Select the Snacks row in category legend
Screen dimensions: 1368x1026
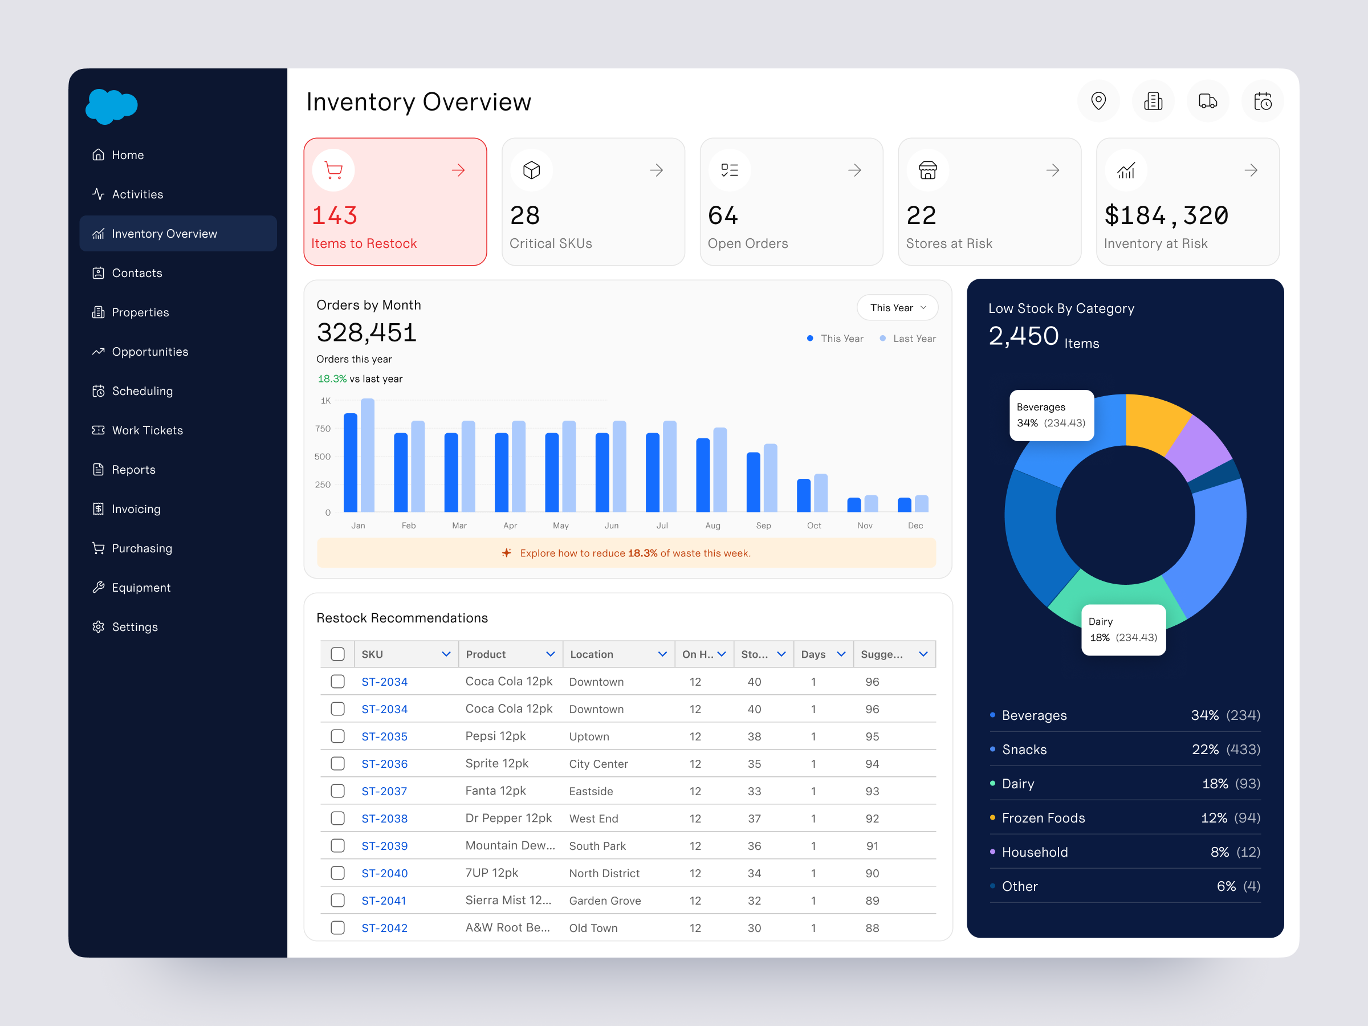(x=1125, y=749)
